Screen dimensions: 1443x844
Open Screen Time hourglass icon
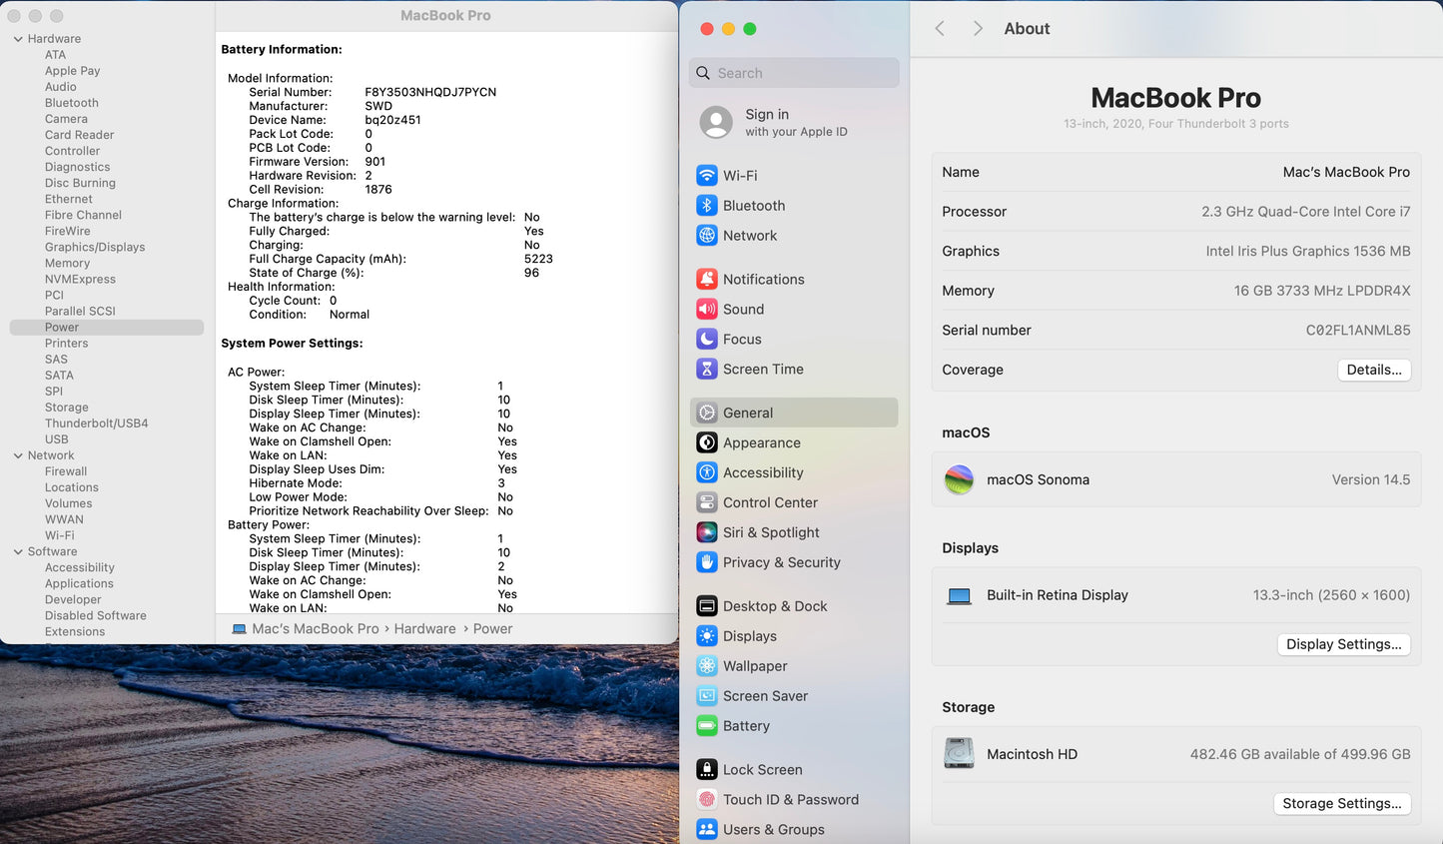click(x=707, y=370)
